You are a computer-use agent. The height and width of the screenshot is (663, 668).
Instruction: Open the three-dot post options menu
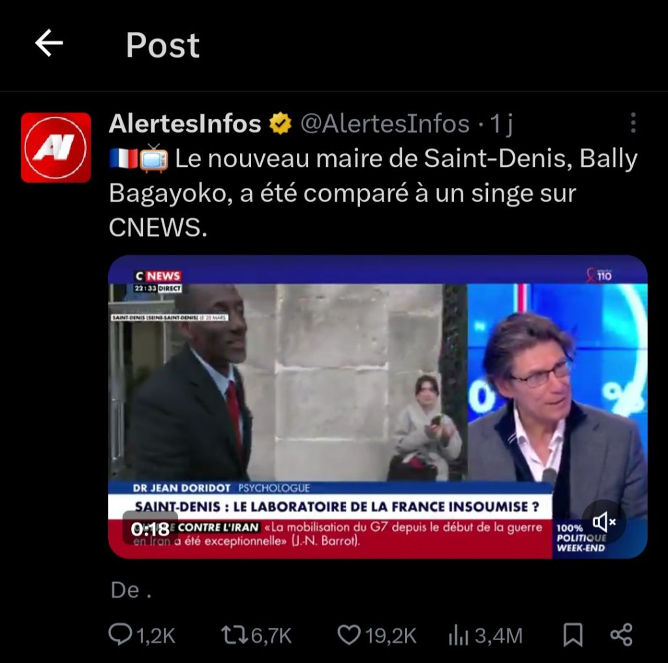[x=633, y=123]
